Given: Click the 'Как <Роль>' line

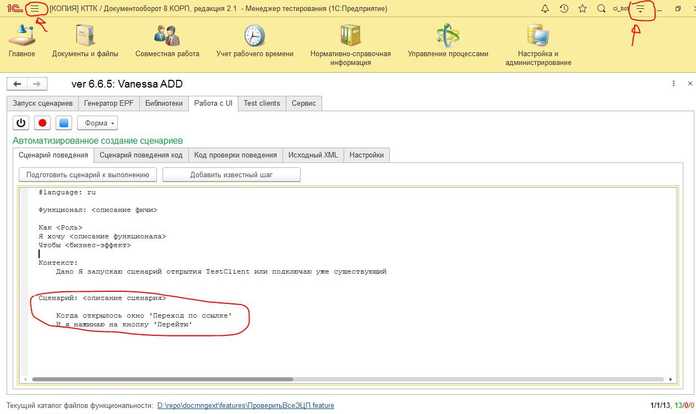Looking at the screenshot, I should click(x=61, y=227).
